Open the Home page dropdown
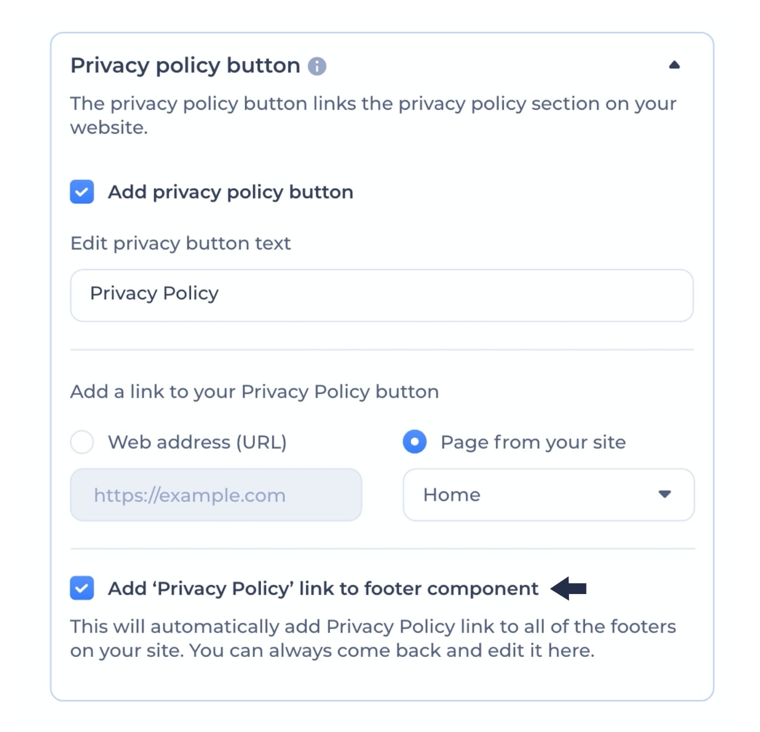Screen dimensions: 760x732 pos(548,495)
